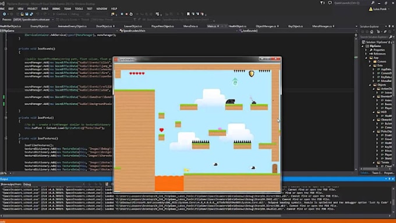
Task: Open the Properties bottom tab
Action: click(389, 173)
